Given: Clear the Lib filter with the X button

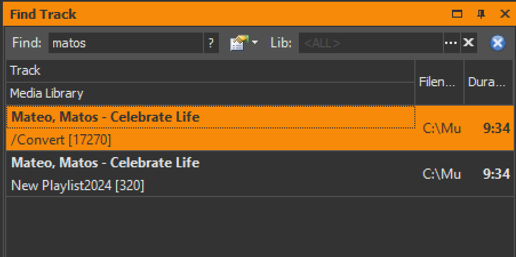Looking at the screenshot, I should pos(469,43).
